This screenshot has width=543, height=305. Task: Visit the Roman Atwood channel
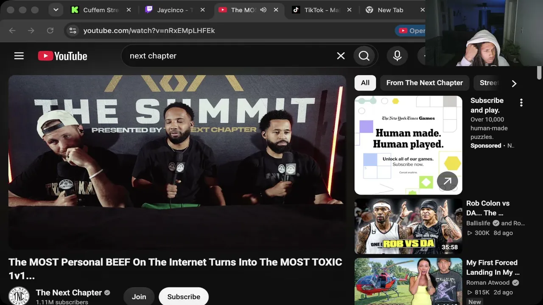pyautogui.click(x=488, y=283)
